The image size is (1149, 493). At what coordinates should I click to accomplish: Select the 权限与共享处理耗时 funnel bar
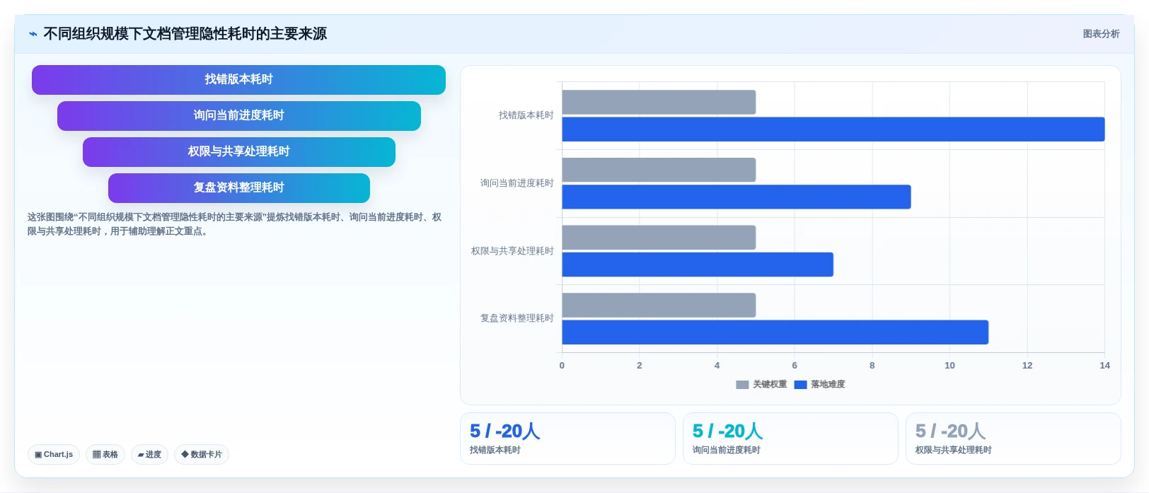coord(238,152)
